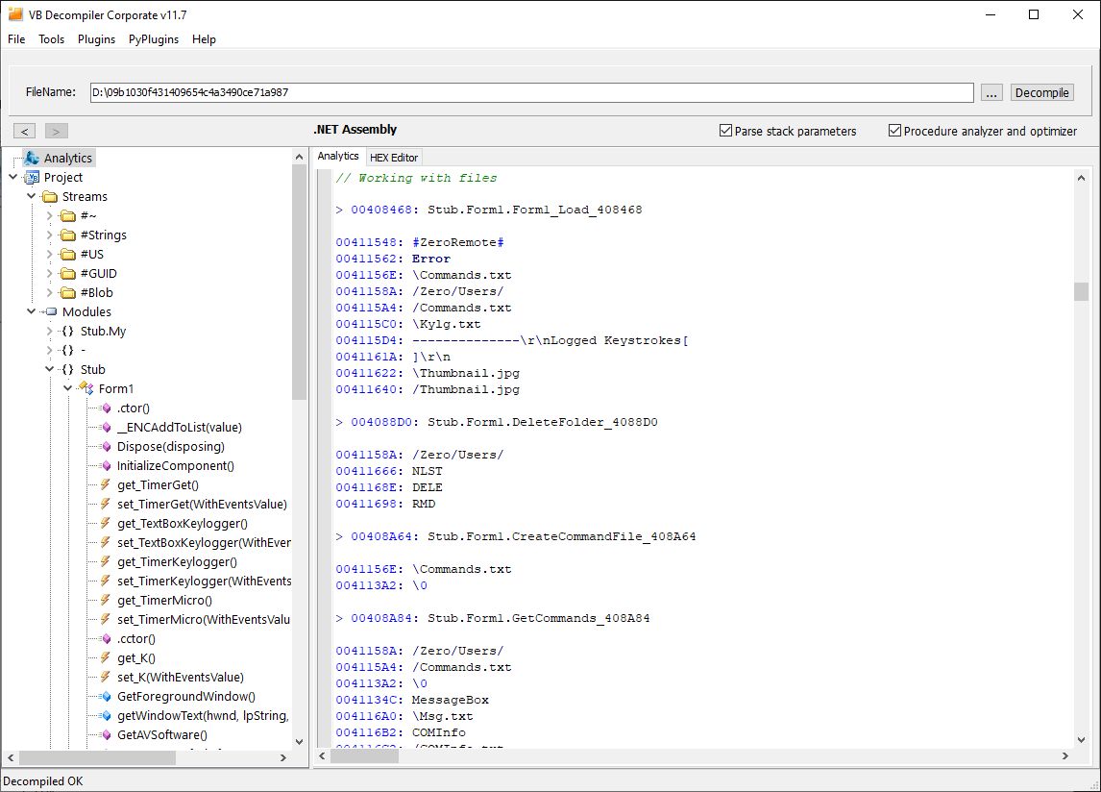Click the set_TimerGet property icon

[106, 504]
